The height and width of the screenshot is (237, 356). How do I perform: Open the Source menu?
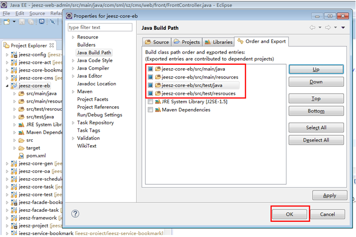coord(37,13)
